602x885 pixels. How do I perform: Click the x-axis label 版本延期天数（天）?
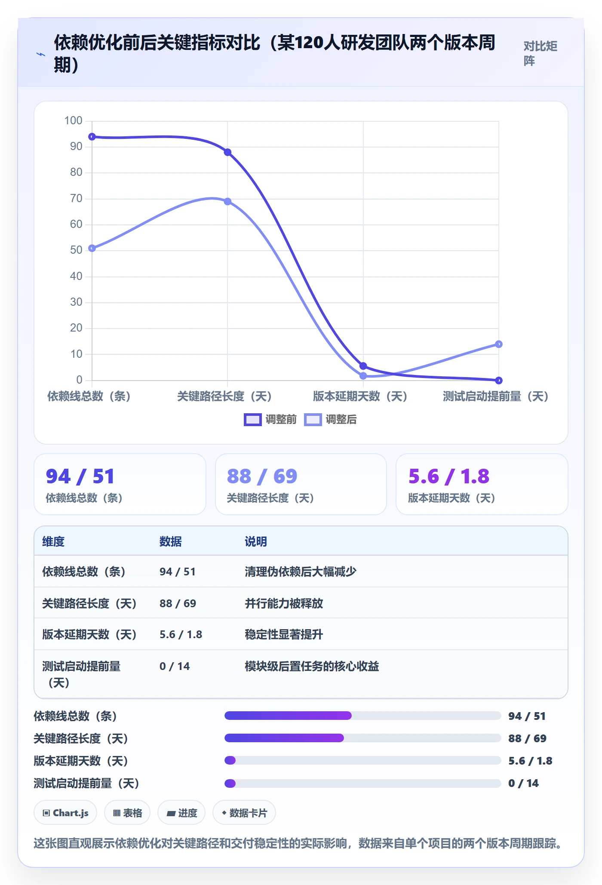(360, 396)
